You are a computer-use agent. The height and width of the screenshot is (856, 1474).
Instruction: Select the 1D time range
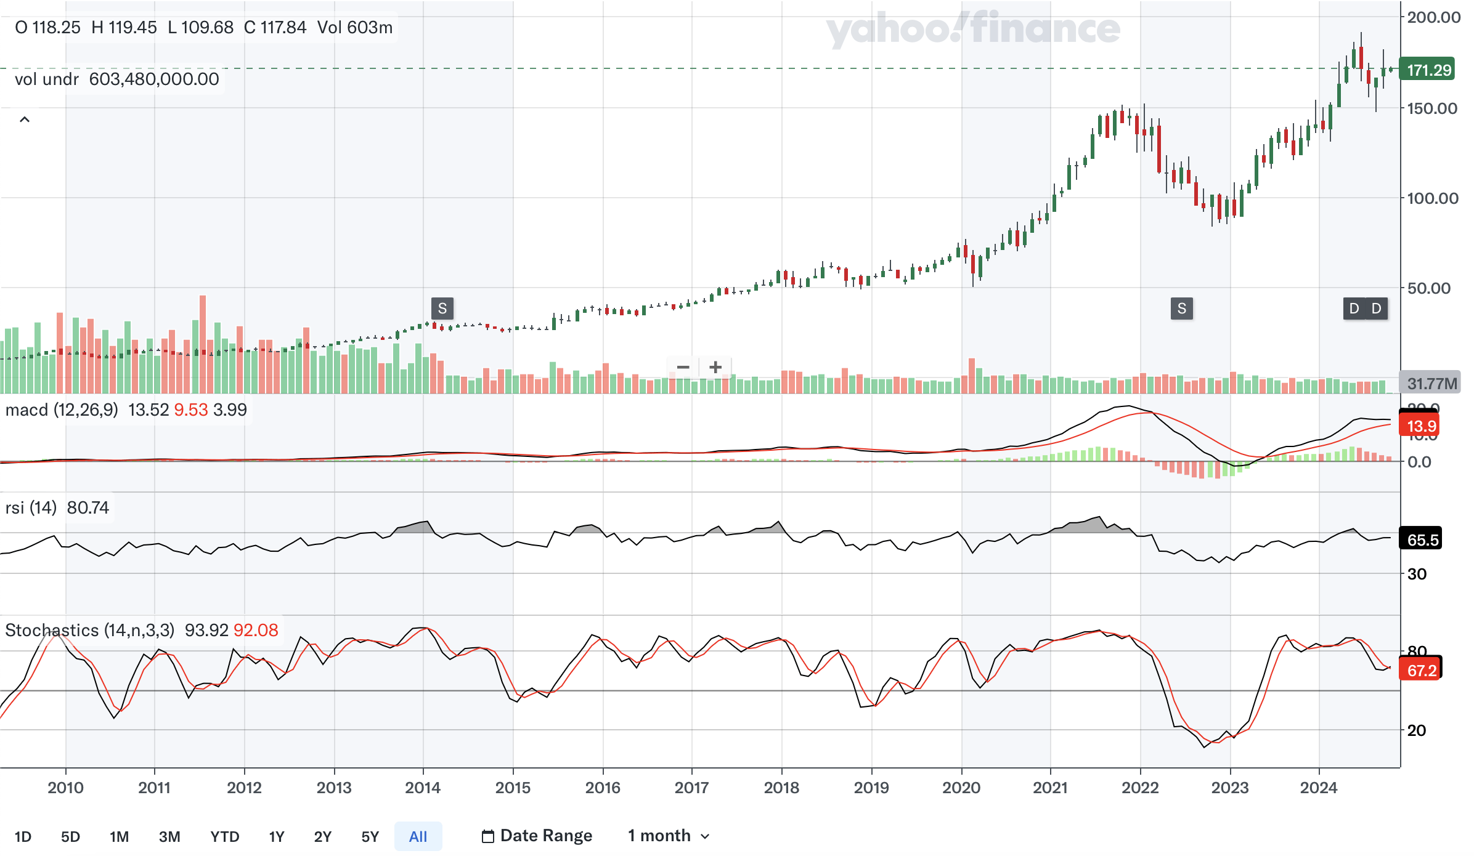pyautogui.click(x=23, y=836)
